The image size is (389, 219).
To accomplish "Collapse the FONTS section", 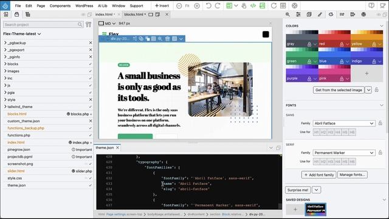I will coord(382,105).
